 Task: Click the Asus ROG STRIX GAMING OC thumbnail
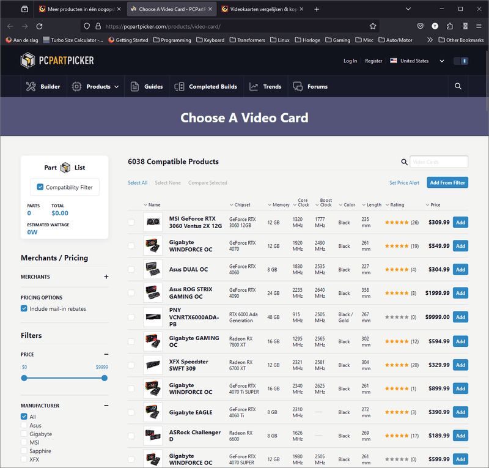[x=153, y=293]
